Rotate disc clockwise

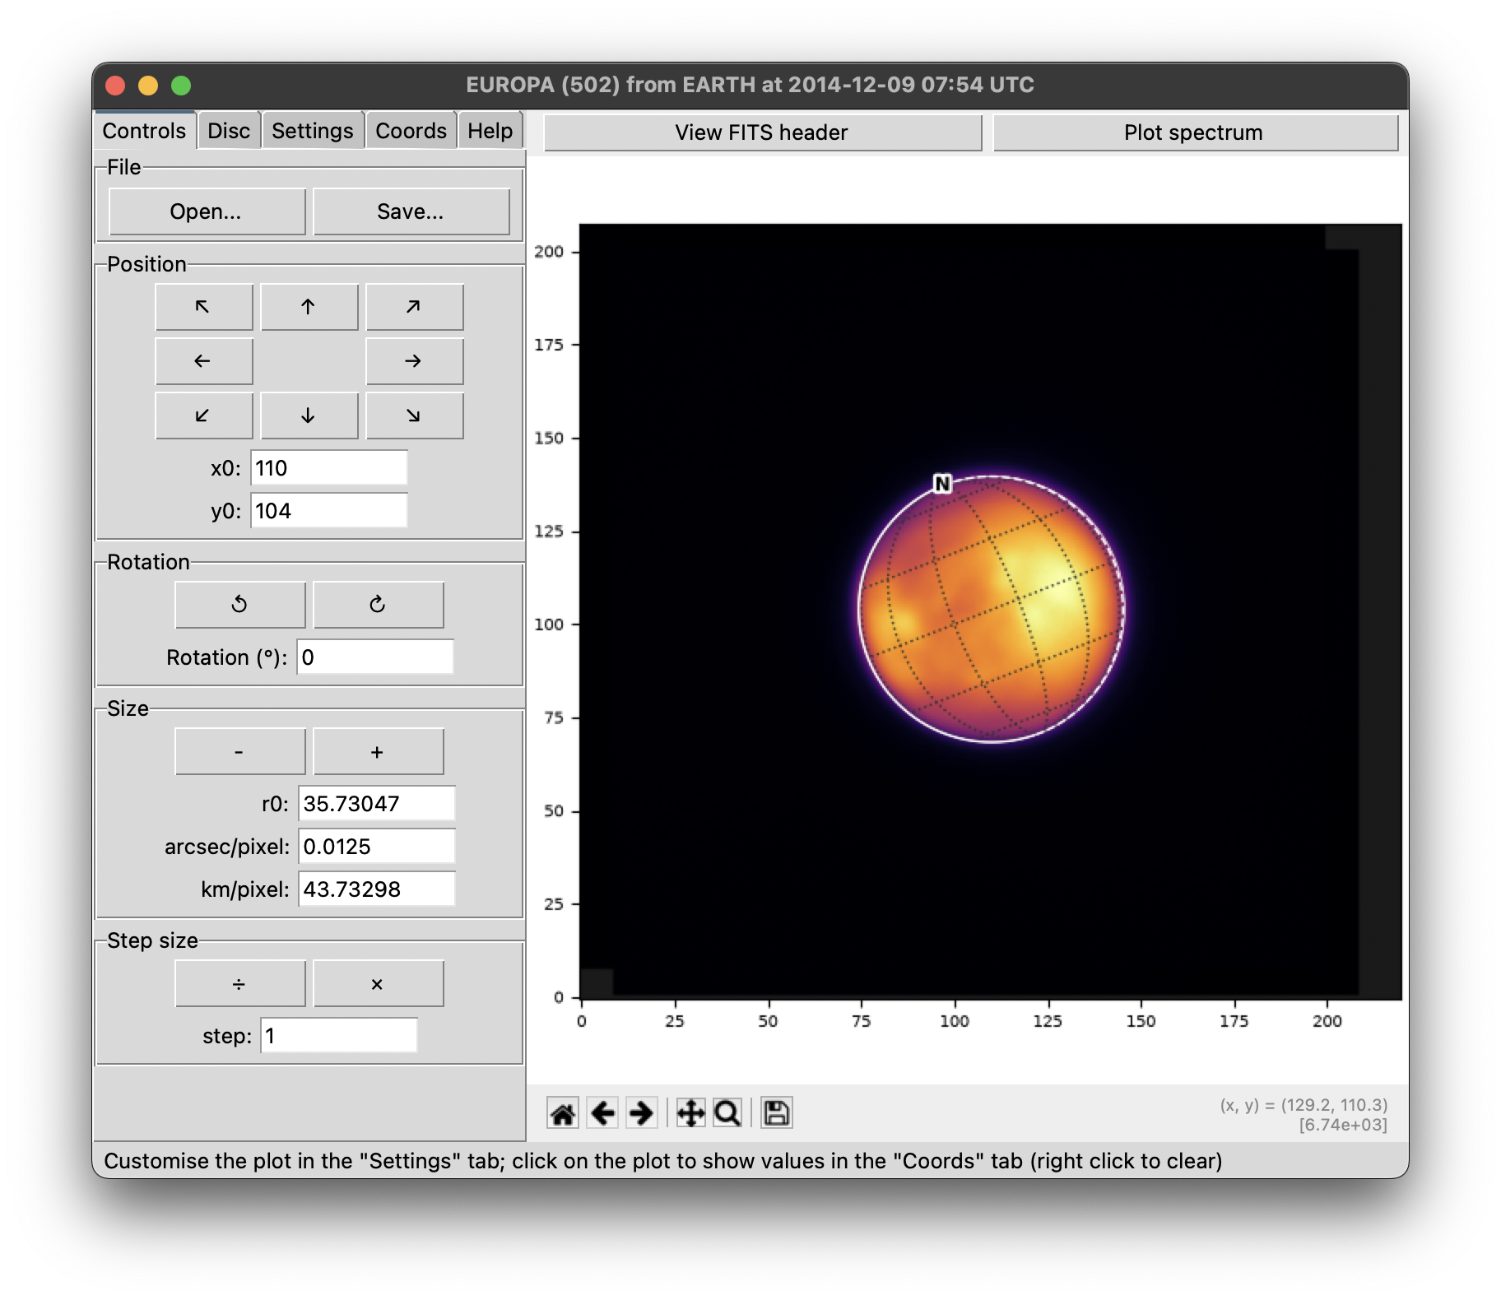[x=378, y=605]
